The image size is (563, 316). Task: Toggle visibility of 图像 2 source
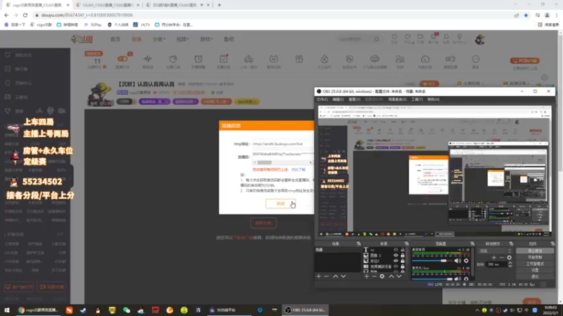pyautogui.click(x=396, y=256)
